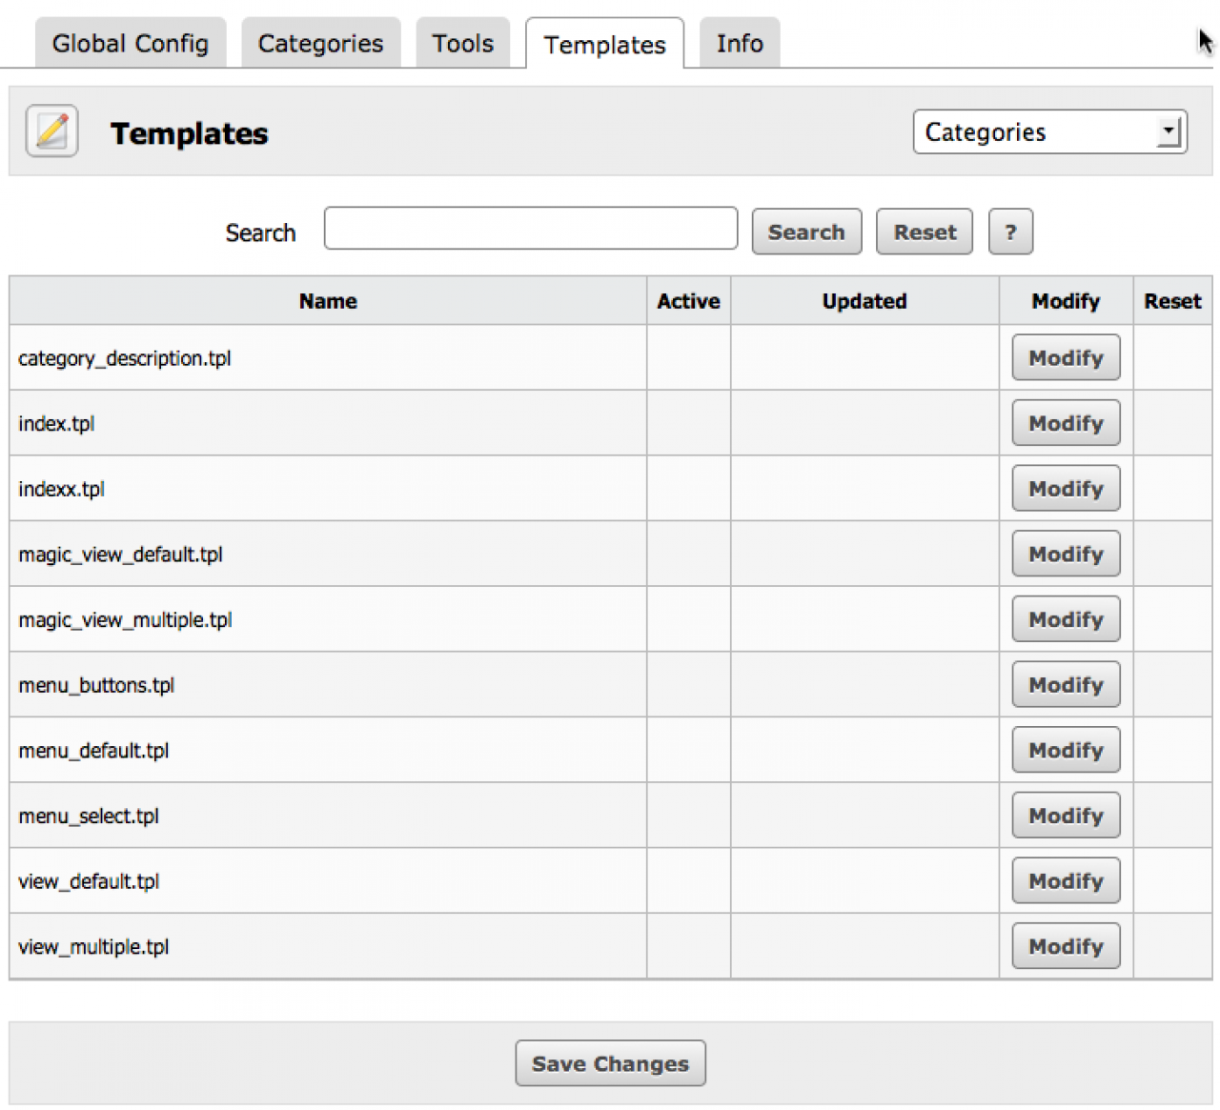
Task: Click the Templates pencil notepad icon
Action: pyautogui.click(x=51, y=131)
